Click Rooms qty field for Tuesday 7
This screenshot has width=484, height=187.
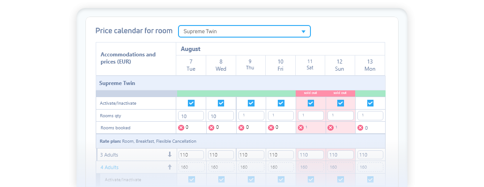[191, 116]
